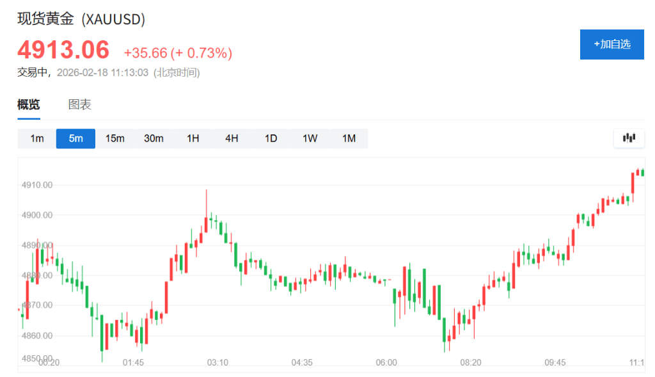Click the 06:00 time axis label
The height and width of the screenshot is (377, 655).
(386, 362)
